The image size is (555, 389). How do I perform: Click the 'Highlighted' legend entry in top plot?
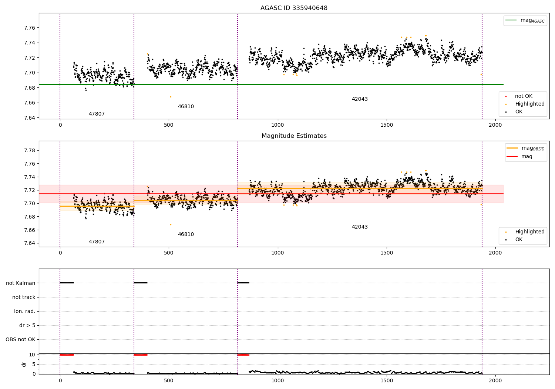pos(529,104)
